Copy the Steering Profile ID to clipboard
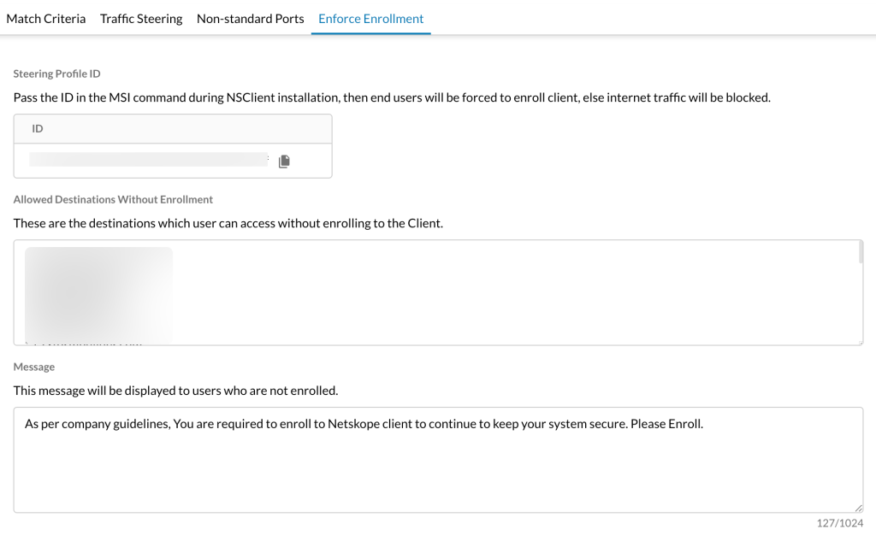 pyautogui.click(x=284, y=162)
